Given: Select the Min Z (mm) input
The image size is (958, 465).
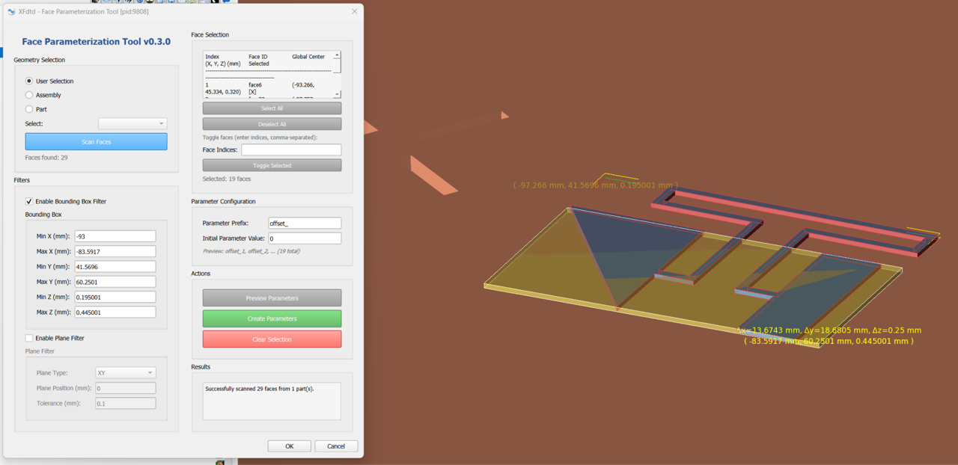Looking at the screenshot, I should [115, 297].
